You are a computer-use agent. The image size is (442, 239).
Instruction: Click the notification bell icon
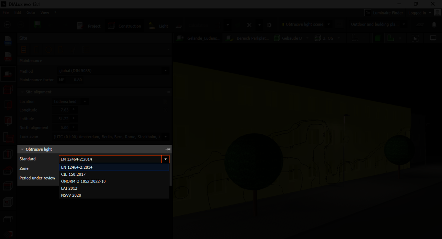pos(434,25)
